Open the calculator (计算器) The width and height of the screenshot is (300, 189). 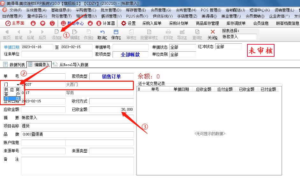click(x=106, y=23)
